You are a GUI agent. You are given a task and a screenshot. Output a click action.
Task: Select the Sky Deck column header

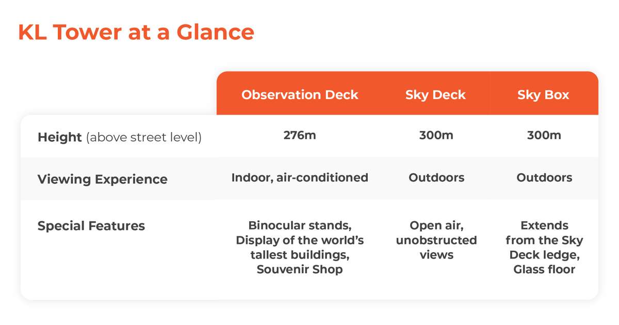[435, 95]
